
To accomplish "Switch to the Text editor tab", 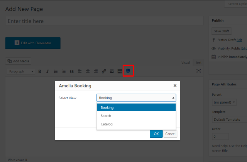I will pos(198,63).
